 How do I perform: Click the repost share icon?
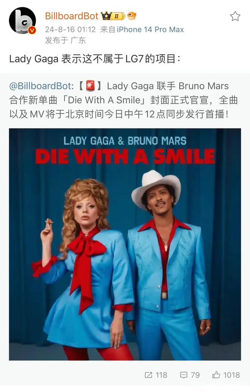pyautogui.click(x=148, y=375)
